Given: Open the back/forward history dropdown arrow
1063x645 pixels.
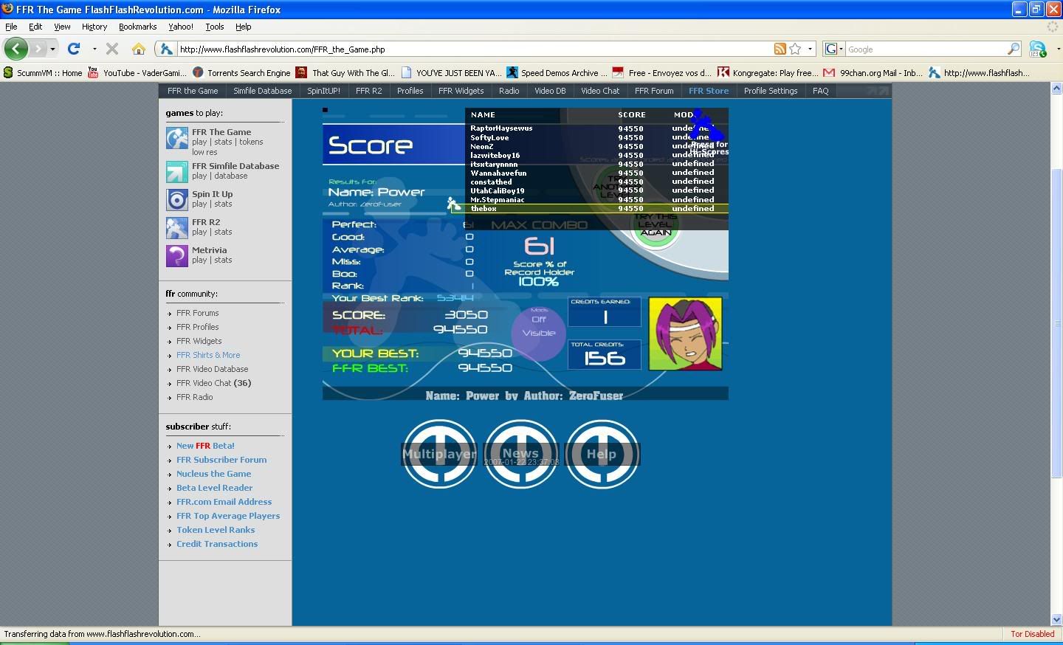Looking at the screenshot, I should pyautogui.click(x=52, y=49).
